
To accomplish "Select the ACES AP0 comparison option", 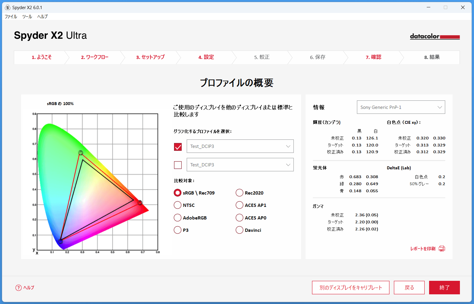I will 239,218.
